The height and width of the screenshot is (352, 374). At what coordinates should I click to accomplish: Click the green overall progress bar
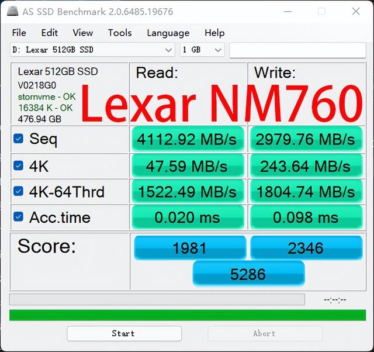188,315
